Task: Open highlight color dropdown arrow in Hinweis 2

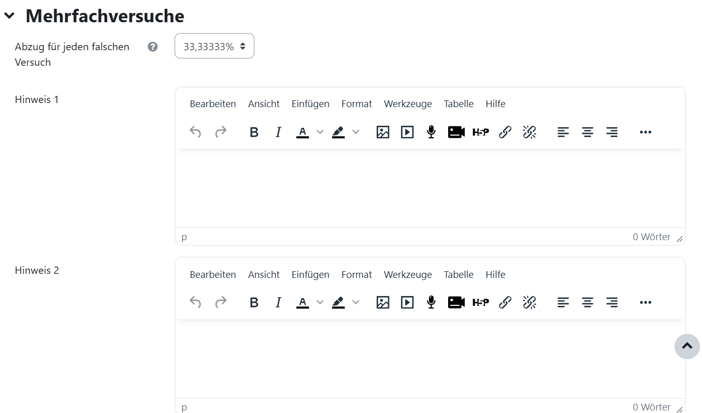Action: click(x=355, y=303)
